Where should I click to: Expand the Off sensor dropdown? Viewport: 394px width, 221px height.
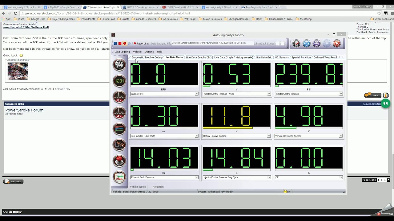[341, 177]
